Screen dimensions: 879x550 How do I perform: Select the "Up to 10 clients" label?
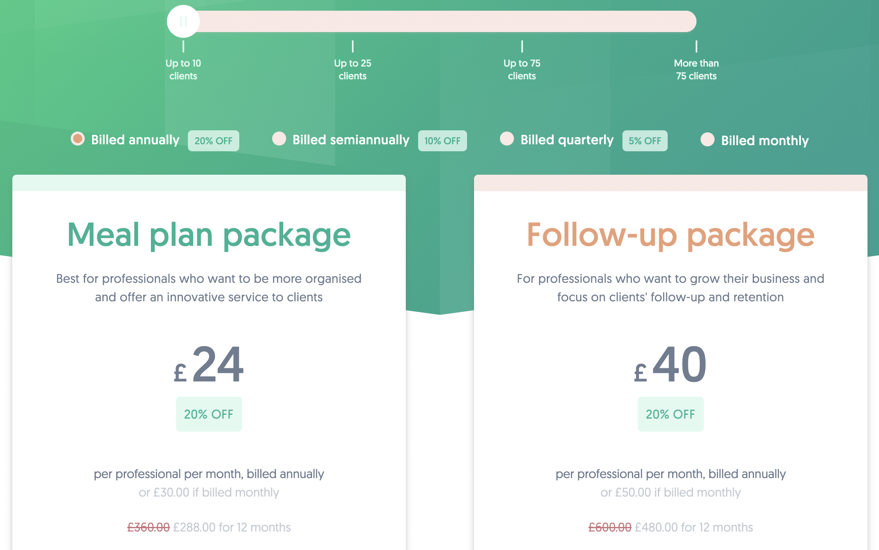(183, 69)
